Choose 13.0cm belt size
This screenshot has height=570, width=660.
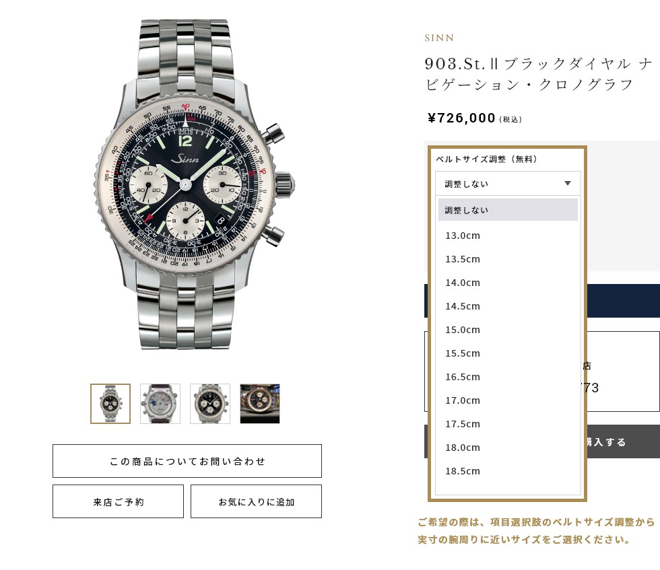(x=508, y=236)
